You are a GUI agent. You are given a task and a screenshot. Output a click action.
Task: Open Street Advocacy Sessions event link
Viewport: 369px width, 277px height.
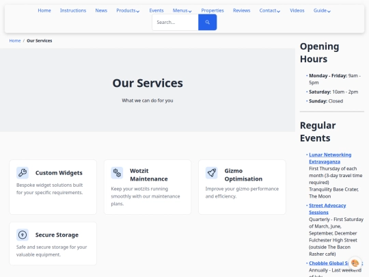coord(327,209)
